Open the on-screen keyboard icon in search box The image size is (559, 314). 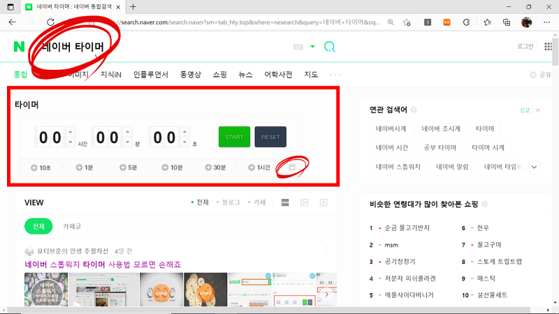(298, 47)
